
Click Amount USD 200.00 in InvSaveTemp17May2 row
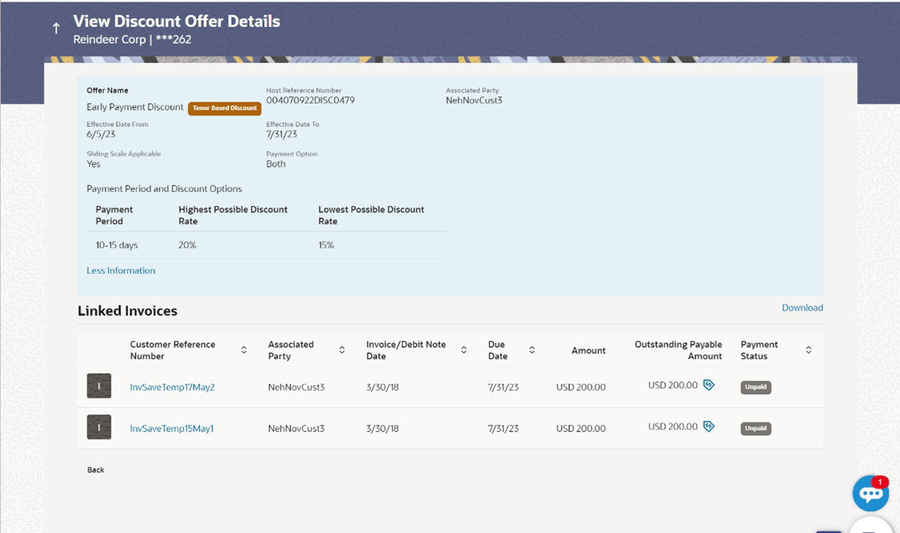click(581, 387)
